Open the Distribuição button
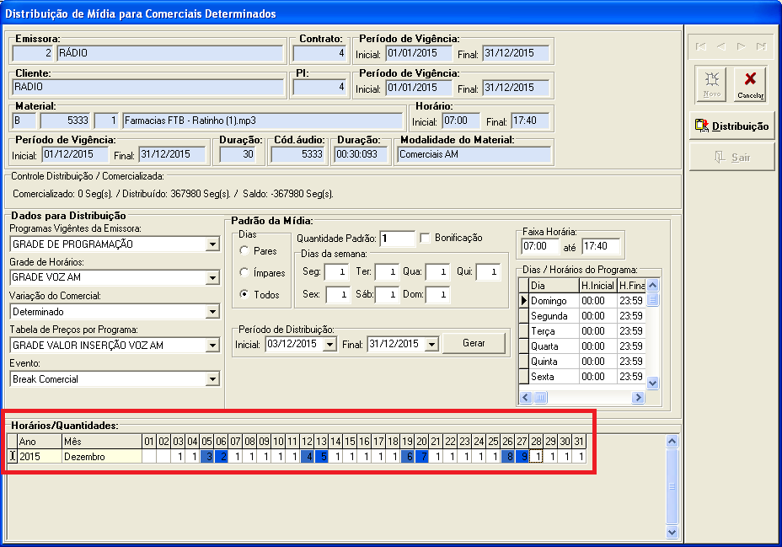Image resolution: width=782 pixels, height=547 pixels. click(x=731, y=126)
